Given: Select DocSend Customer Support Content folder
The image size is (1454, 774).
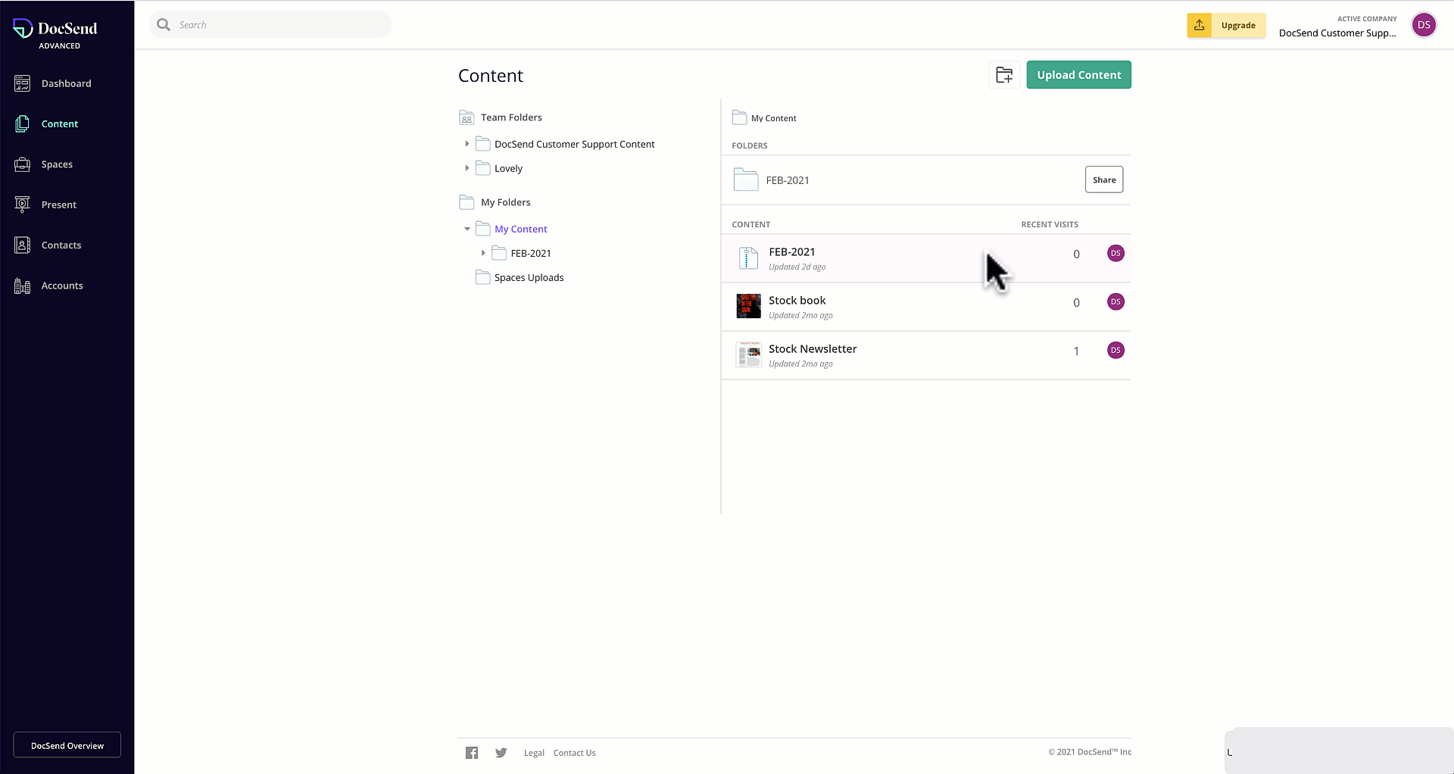Looking at the screenshot, I should coord(574,144).
